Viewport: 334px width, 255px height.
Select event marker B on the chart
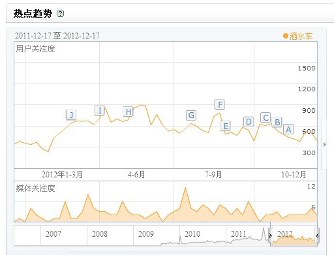[x=277, y=122]
